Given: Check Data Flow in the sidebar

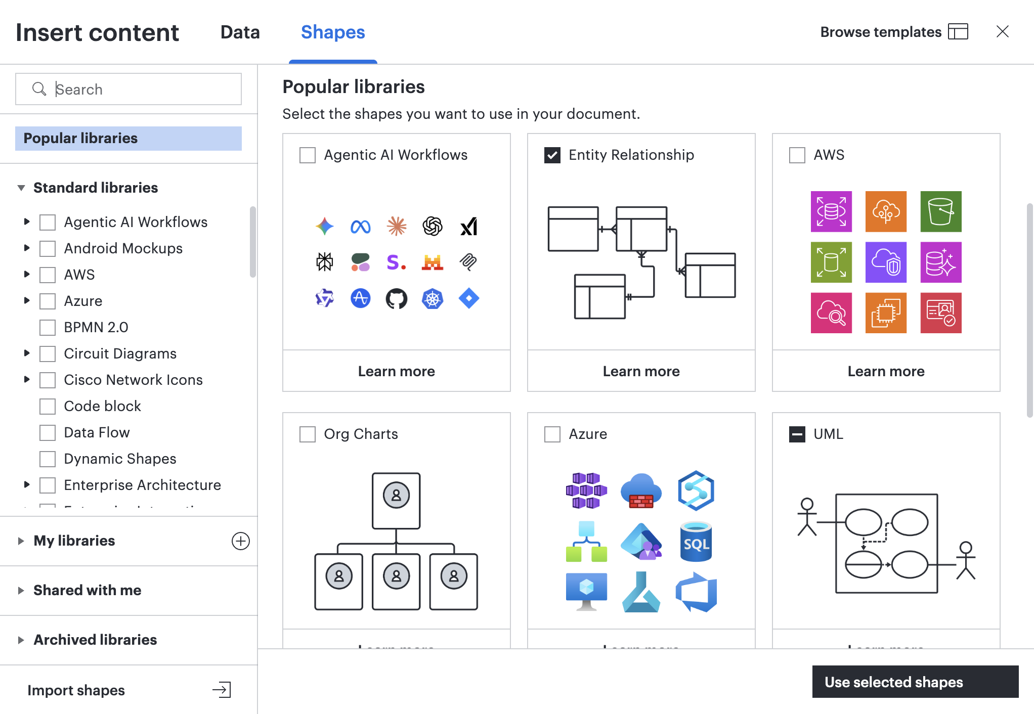Looking at the screenshot, I should click(48, 433).
